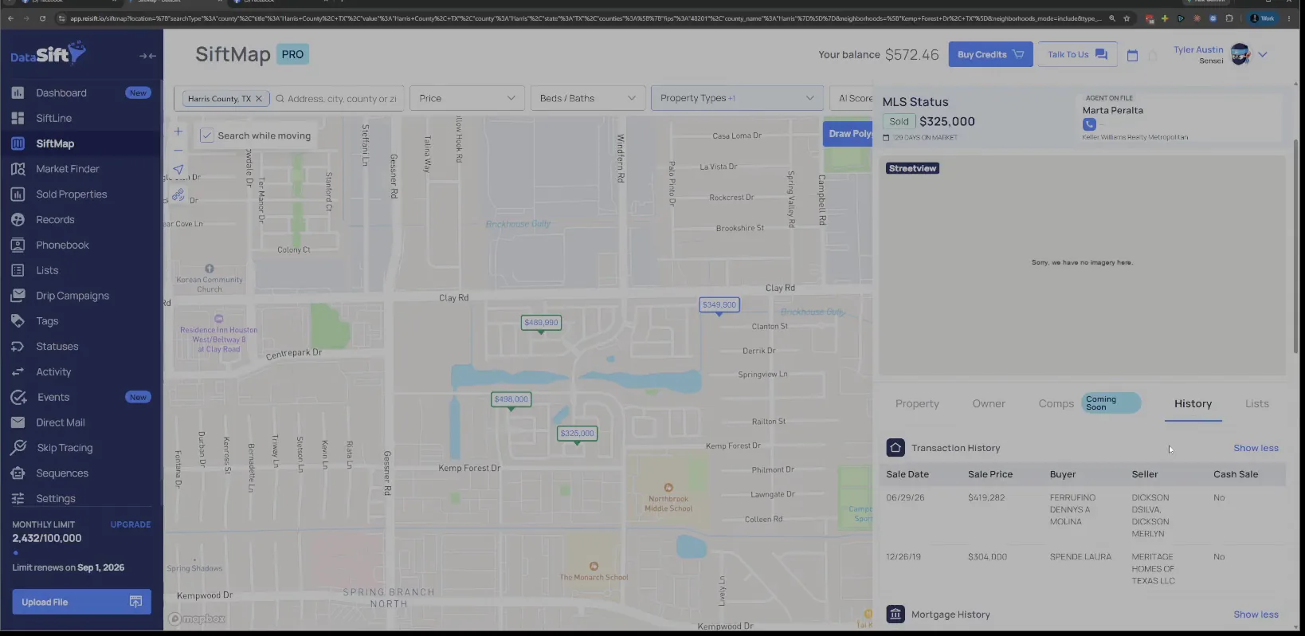
Task: Select the $489,990 map price marker
Action: click(541, 323)
